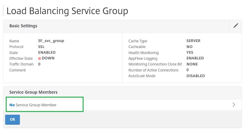Click the NO Cacheable value

(189, 47)
